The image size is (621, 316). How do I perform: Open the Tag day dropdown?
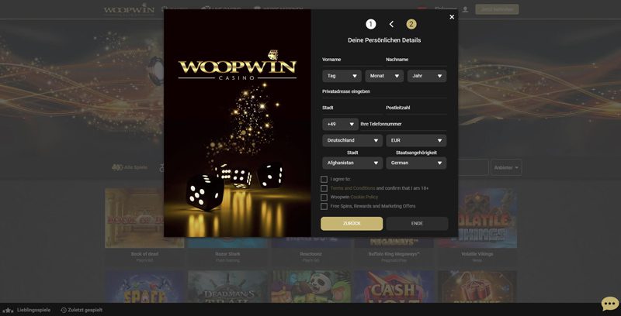click(x=342, y=76)
